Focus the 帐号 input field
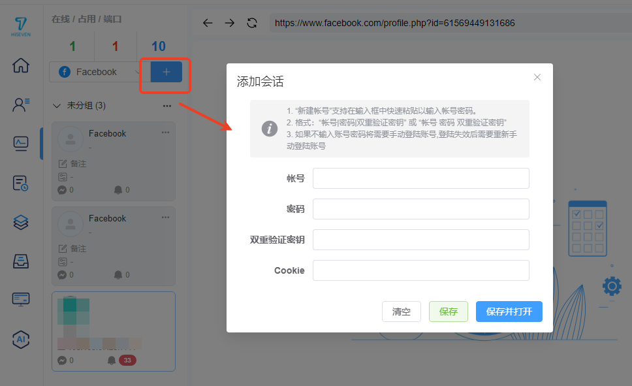The height and width of the screenshot is (386, 632). point(420,178)
